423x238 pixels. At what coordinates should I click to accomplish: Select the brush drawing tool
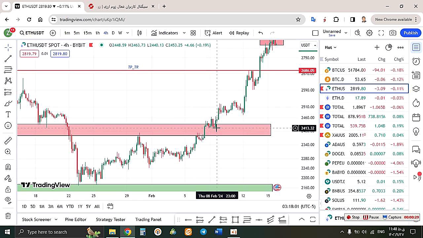(x=8, y=103)
